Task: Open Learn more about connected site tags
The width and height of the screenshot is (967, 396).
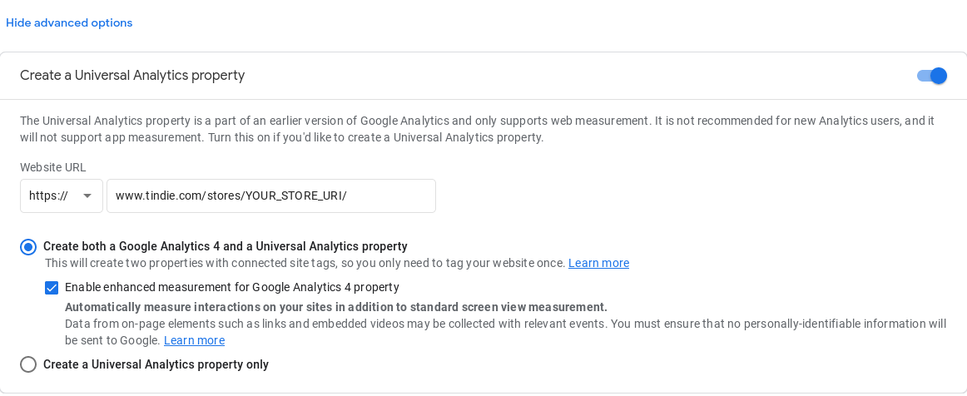Action: pyautogui.click(x=598, y=263)
